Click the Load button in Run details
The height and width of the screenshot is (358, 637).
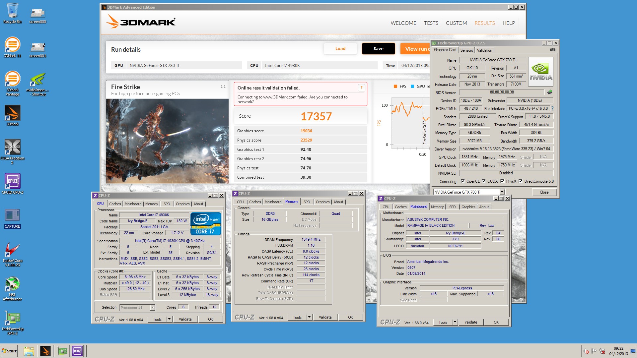point(340,49)
